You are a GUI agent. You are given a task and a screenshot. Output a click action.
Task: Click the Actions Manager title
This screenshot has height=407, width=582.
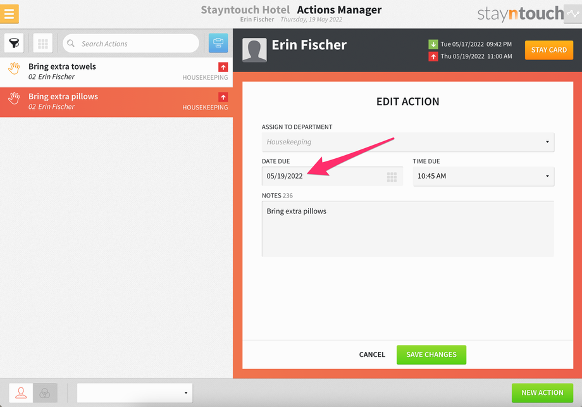pos(339,9)
